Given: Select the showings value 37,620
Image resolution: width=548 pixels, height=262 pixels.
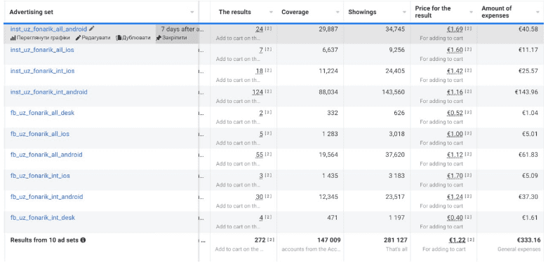Looking at the screenshot, I should [x=395, y=155].
